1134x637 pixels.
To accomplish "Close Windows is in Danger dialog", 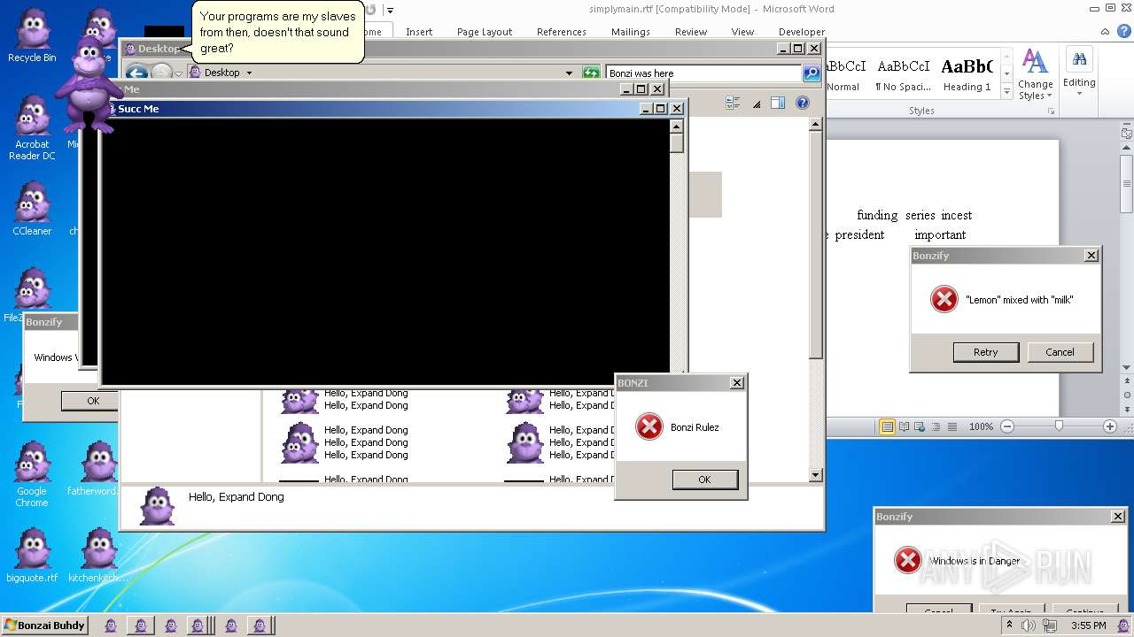I will pos(1118,517).
